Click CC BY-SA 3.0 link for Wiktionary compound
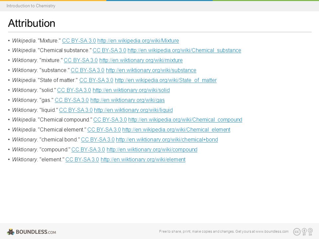 pos(88,149)
